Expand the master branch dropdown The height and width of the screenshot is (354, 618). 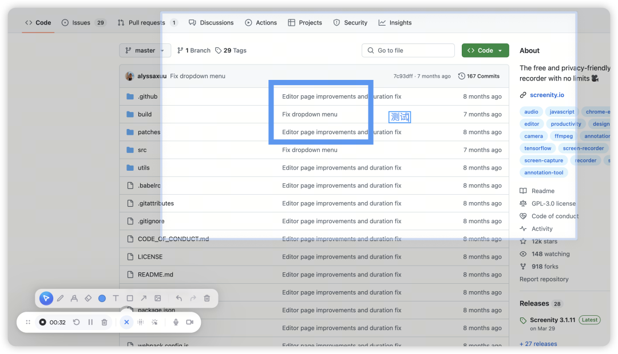point(145,50)
